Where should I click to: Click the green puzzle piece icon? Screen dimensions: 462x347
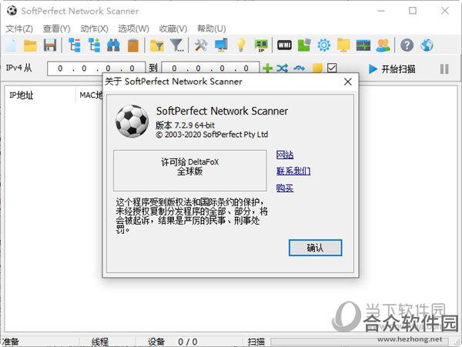[x=304, y=45]
